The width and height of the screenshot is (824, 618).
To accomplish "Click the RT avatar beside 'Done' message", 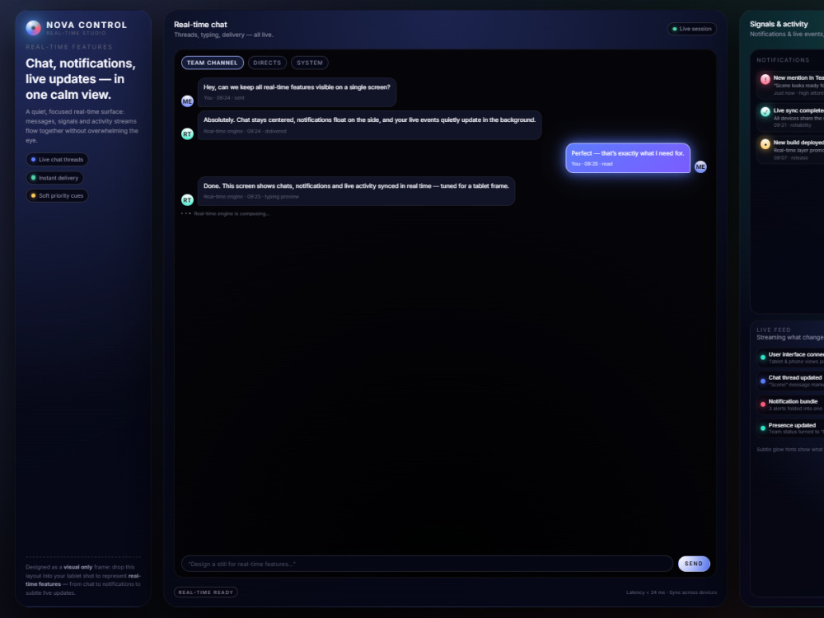I will coord(187,200).
